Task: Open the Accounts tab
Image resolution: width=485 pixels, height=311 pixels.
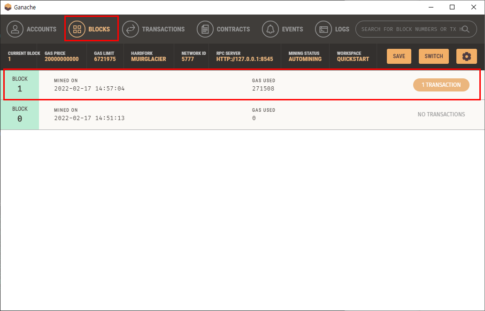Action: (x=31, y=29)
